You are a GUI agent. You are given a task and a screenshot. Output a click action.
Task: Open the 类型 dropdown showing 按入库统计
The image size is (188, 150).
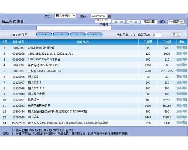point(65,15)
